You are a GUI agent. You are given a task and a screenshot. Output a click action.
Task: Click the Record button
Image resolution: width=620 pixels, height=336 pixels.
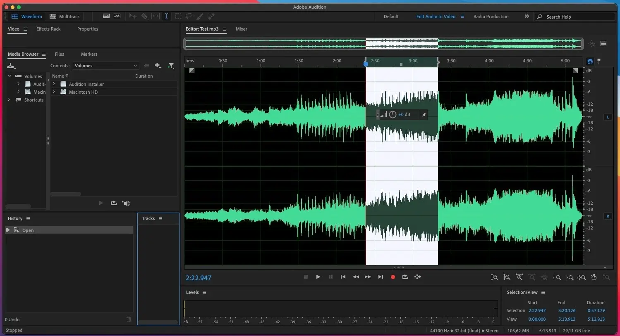(393, 277)
